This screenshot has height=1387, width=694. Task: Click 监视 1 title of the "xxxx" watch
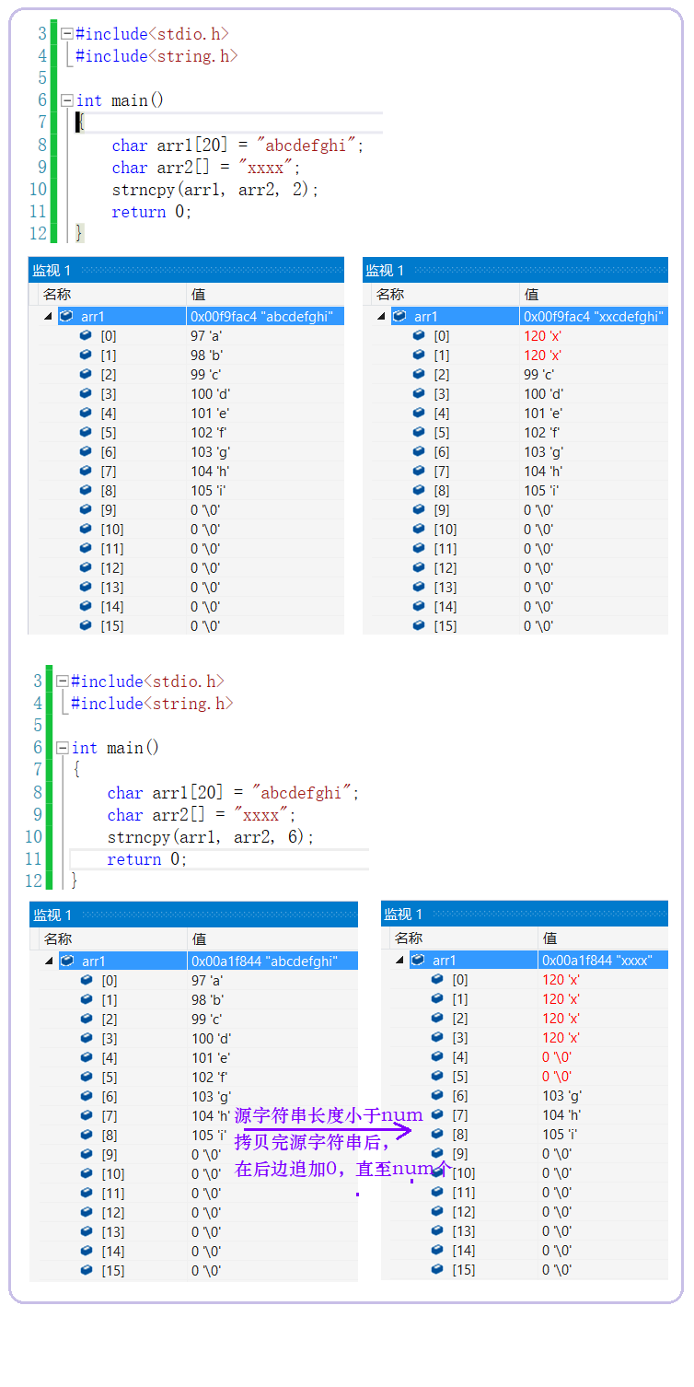403,914
